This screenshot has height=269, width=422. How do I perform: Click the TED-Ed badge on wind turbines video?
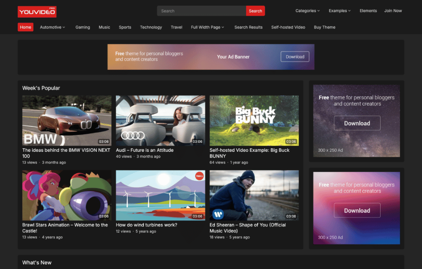pyautogui.click(x=199, y=176)
